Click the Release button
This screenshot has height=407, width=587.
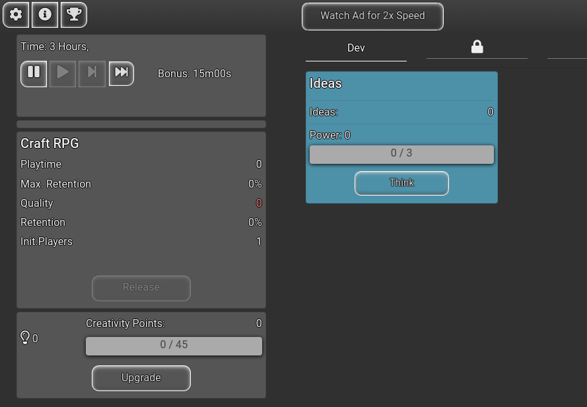(x=141, y=288)
